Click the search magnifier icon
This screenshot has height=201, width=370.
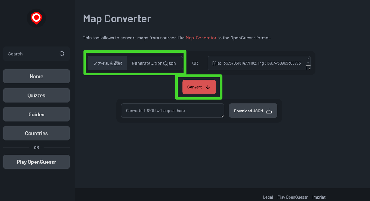tap(62, 54)
